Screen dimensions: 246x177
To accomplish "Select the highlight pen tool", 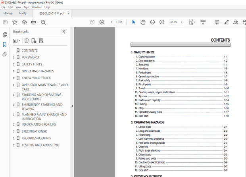I will (x=227, y=22).
